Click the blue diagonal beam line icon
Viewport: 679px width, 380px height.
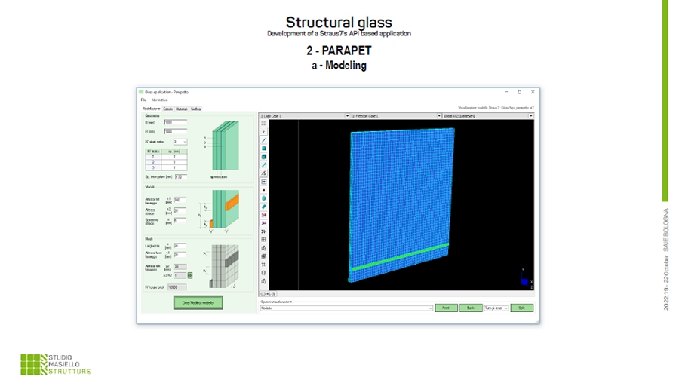[x=264, y=140]
